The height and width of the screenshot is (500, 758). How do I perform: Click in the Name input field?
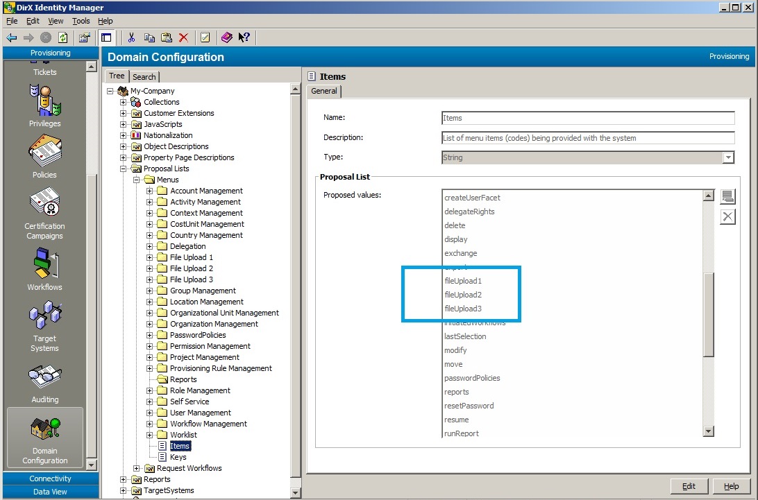pos(587,118)
